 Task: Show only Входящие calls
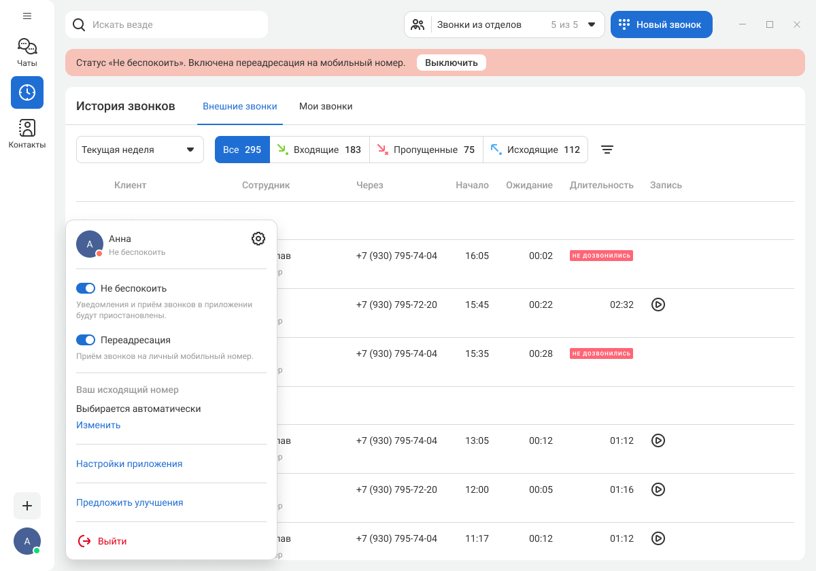(x=319, y=150)
